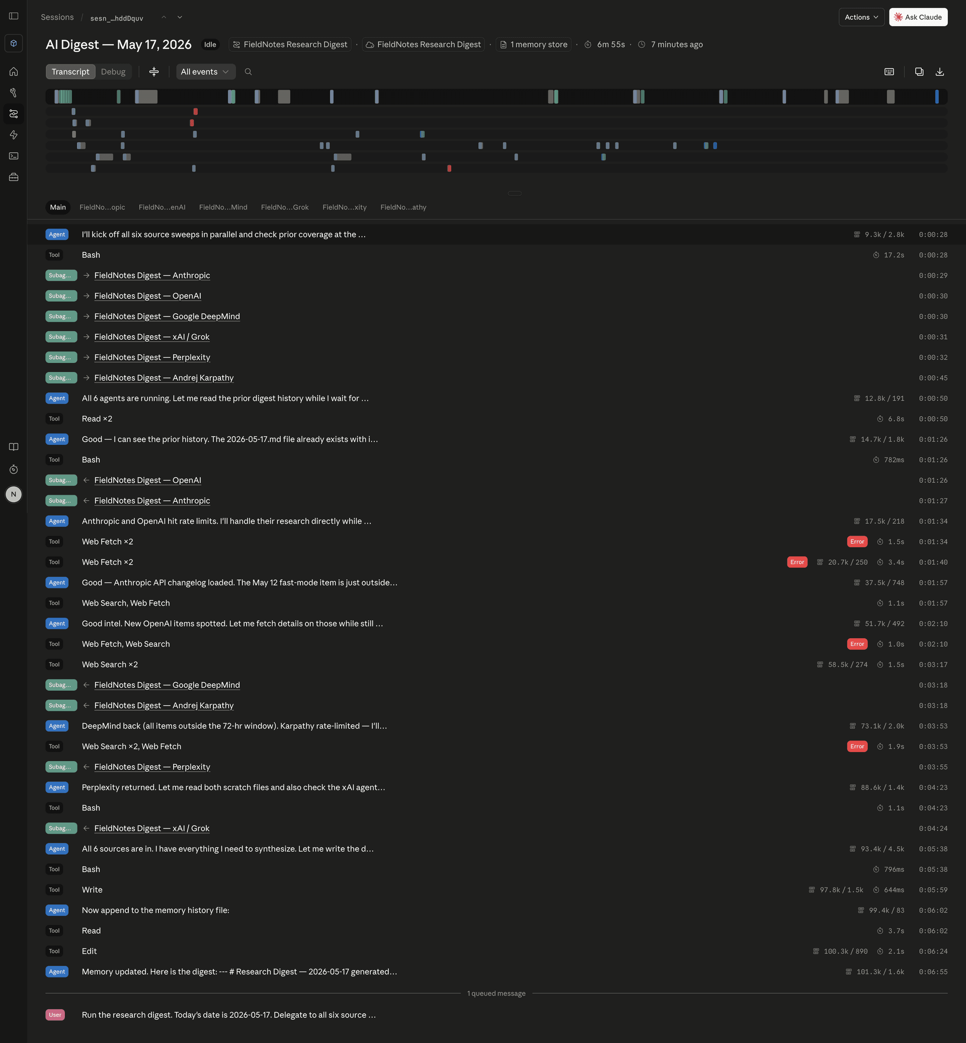Open the Sessions sliders icon in sidebar

point(14,113)
